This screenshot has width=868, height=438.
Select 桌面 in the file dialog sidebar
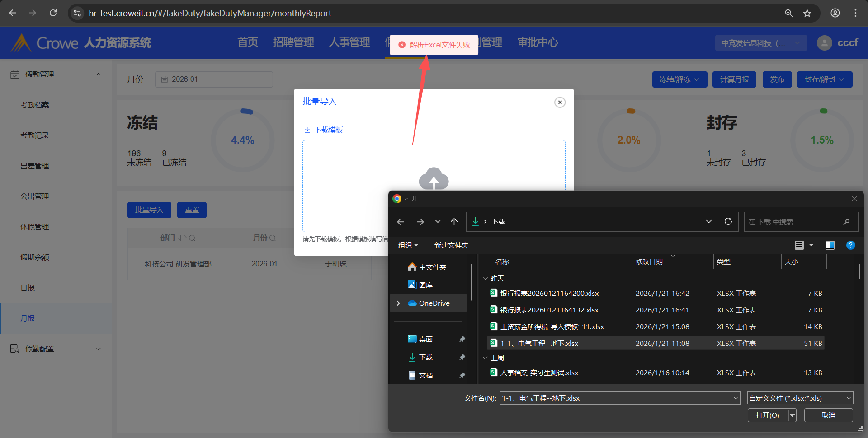coord(425,339)
